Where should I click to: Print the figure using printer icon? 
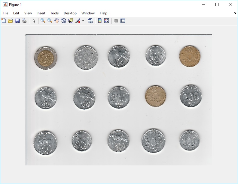(x=24, y=21)
